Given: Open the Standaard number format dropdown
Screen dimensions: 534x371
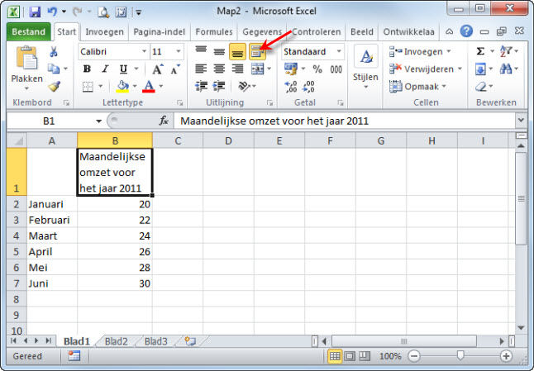Looking at the screenshot, I should [x=339, y=51].
